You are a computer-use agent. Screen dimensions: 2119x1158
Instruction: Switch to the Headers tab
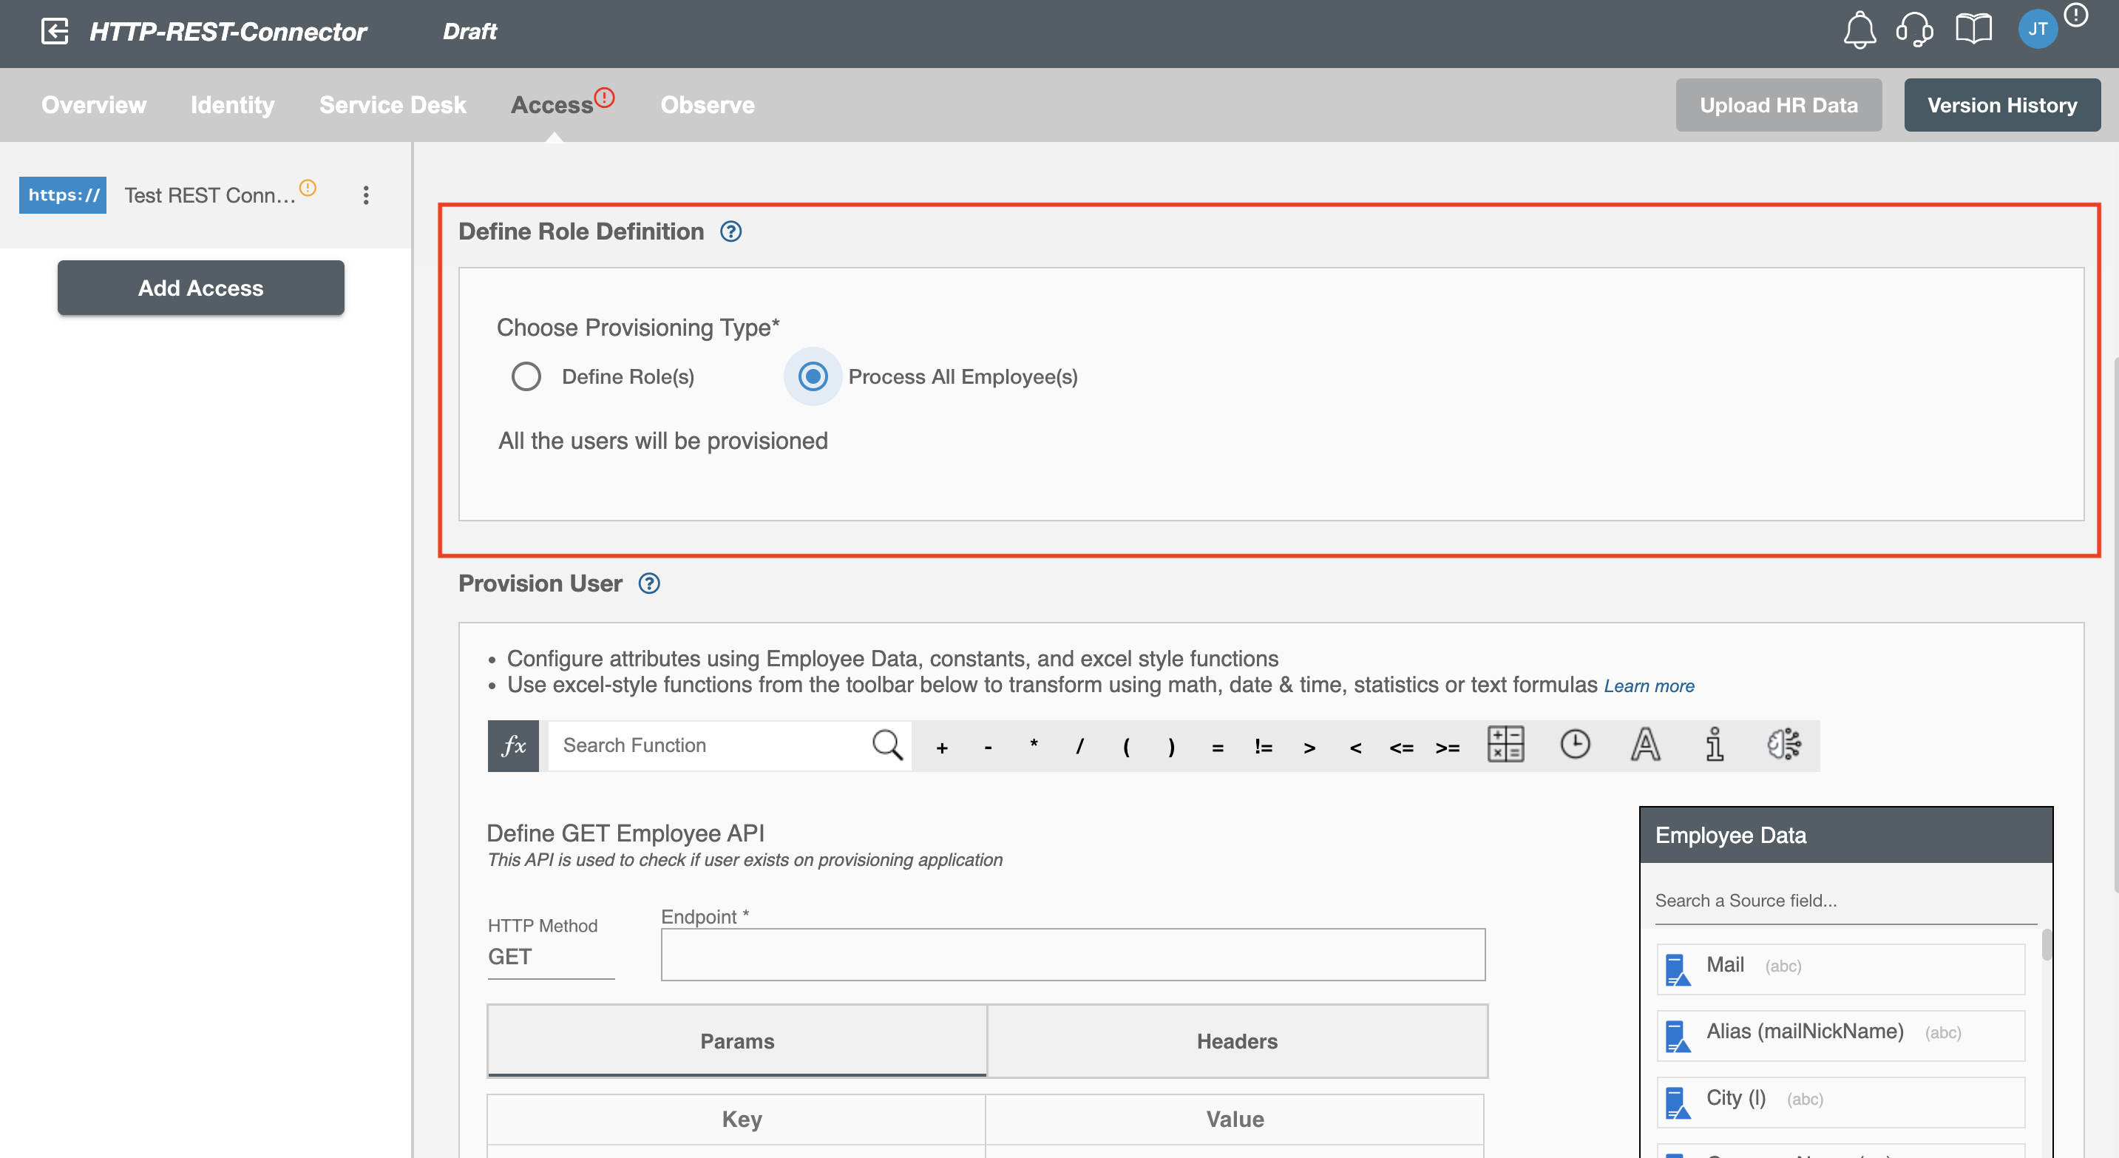point(1237,1041)
